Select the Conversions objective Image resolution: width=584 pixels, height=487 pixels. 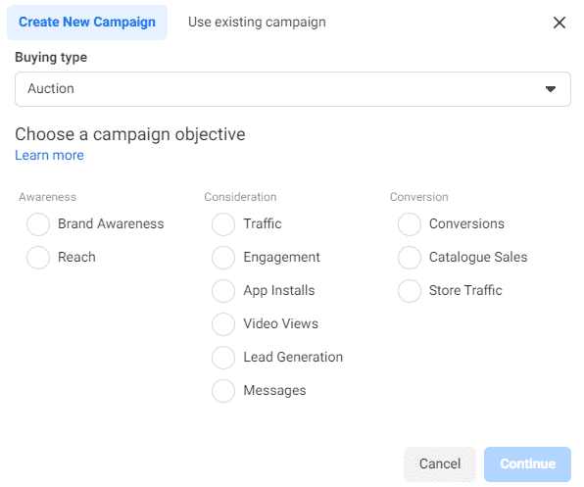click(x=410, y=224)
